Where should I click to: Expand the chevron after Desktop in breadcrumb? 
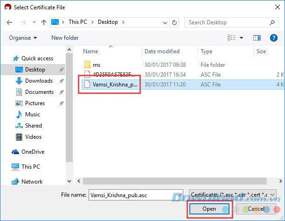(x=123, y=22)
